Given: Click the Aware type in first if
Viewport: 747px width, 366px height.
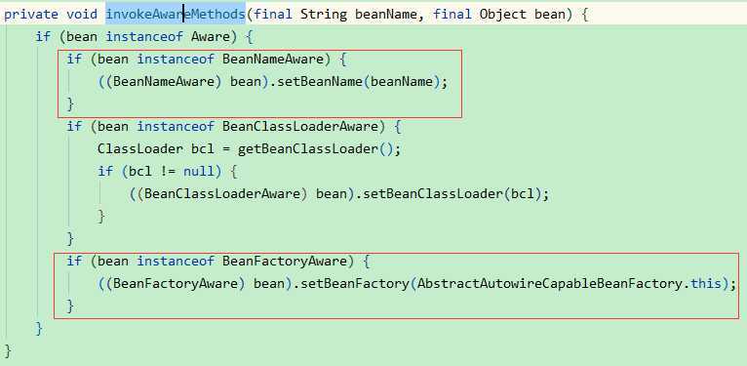Looking at the screenshot, I should tap(211, 37).
